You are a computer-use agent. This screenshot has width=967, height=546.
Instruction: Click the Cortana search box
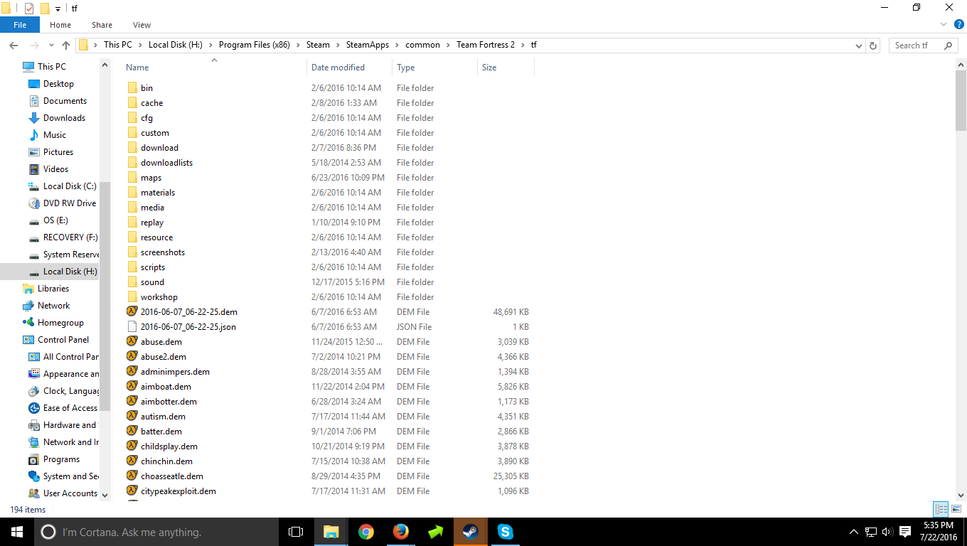click(156, 532)
